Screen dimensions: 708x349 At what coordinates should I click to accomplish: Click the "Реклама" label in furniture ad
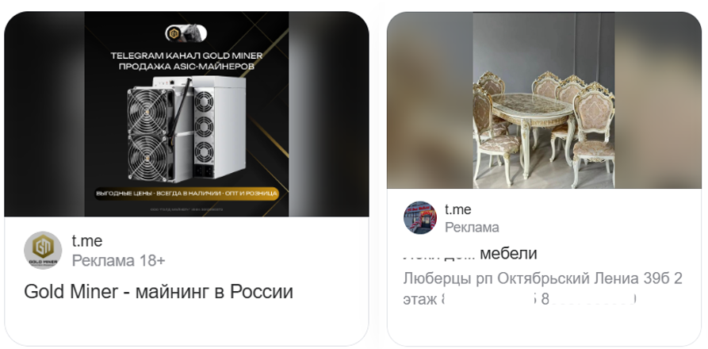[x=472, y=228]
